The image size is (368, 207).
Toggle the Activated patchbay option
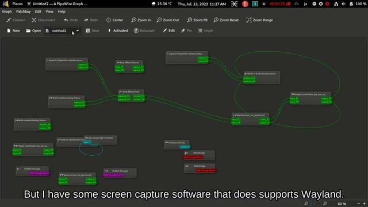[x=118, y=30]
